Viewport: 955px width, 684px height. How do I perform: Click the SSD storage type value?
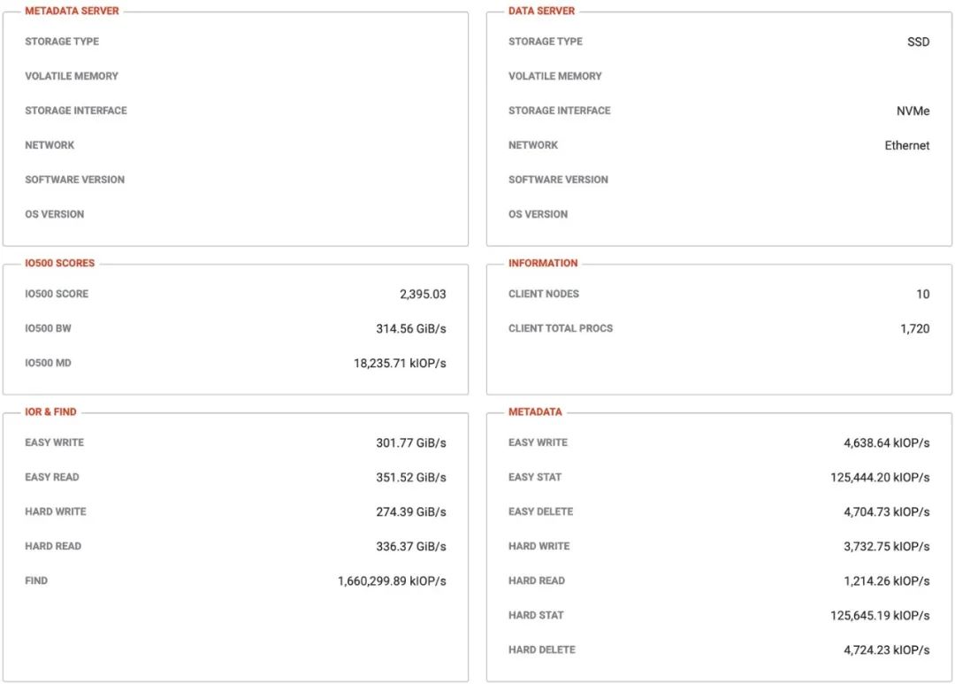(x=918, y=42)
